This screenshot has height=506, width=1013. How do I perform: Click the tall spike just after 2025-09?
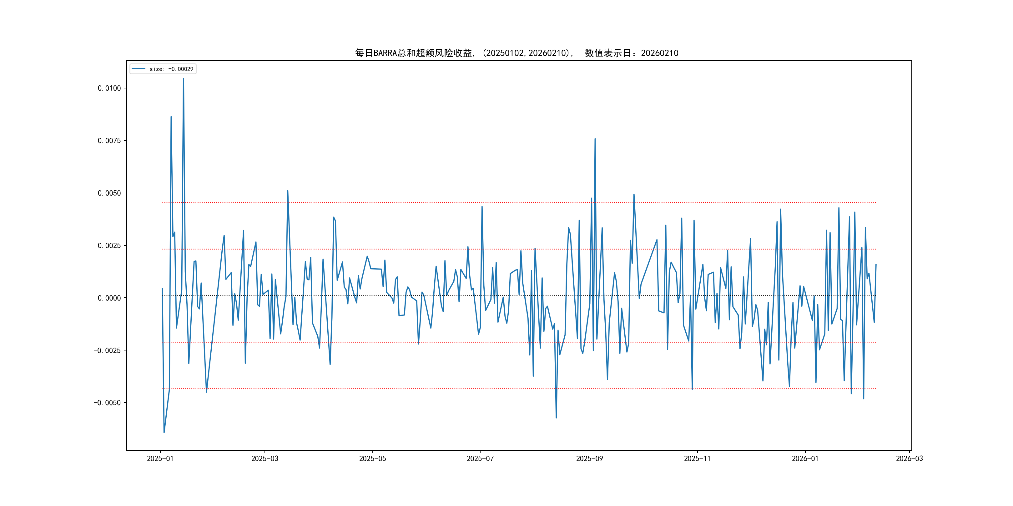point(595,139)
